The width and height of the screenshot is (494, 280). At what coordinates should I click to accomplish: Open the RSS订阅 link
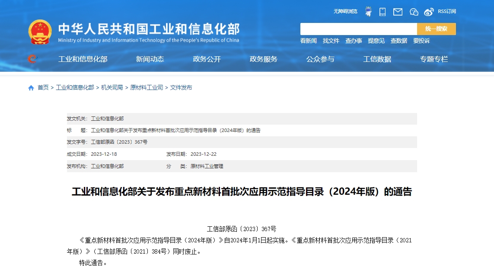(x=447, y=12)
